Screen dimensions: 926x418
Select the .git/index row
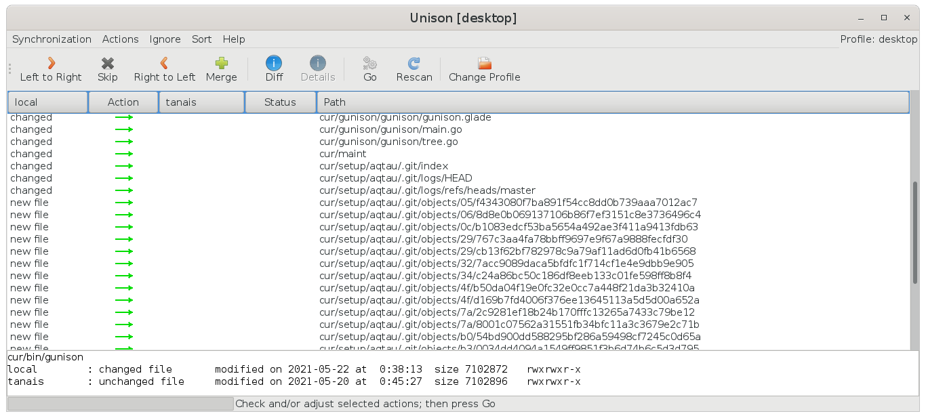coord(458,166)
